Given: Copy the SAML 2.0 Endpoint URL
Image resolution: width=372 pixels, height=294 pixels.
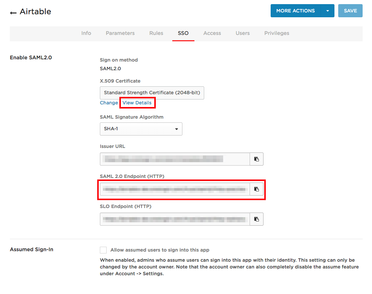Looking at the screenshot, I should click(256, 189).
